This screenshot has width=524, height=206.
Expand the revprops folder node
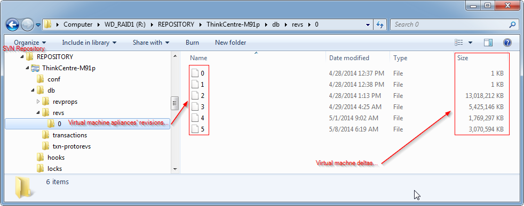38,101
